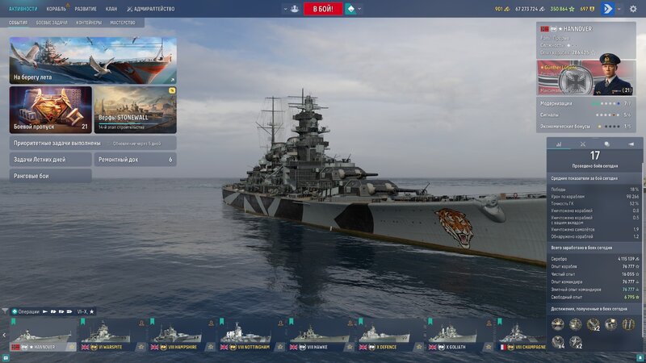Select the statistics bar-chart tab icon
Viewport: 646px width, 363px height.
coord(559,144)
